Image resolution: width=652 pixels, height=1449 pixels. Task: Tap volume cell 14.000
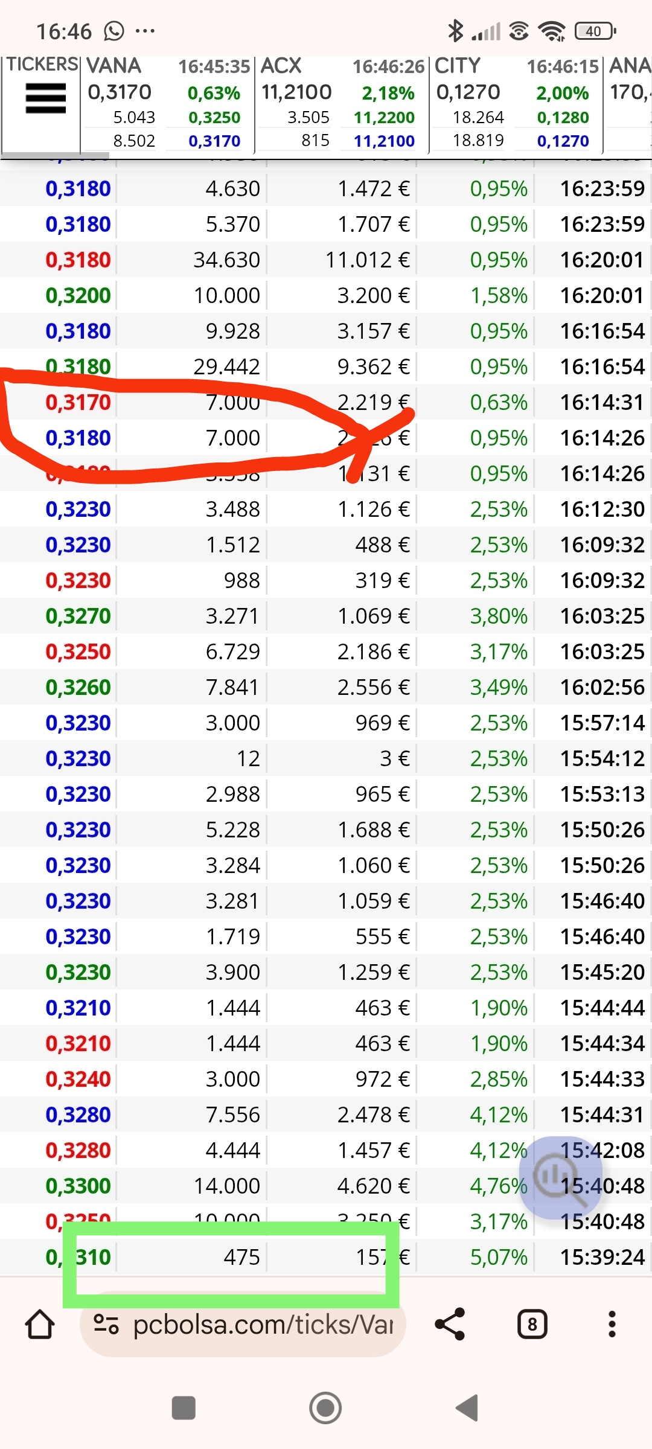(x=226, y=1186)
